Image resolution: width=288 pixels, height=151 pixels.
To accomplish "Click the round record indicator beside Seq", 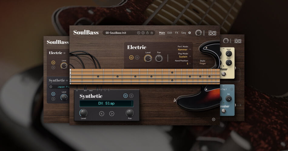I will 189,33.
